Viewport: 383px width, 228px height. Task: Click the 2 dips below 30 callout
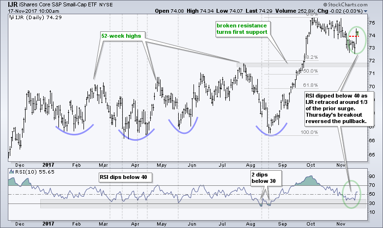click(266, 178)
